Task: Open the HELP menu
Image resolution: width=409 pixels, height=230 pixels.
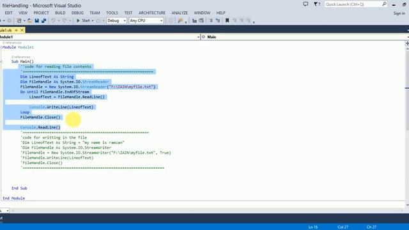Action: [220, 13]
